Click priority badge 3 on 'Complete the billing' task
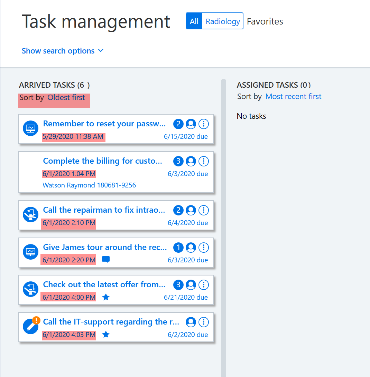The height and width of the screenshot is (377, 370). pos(178,161)
